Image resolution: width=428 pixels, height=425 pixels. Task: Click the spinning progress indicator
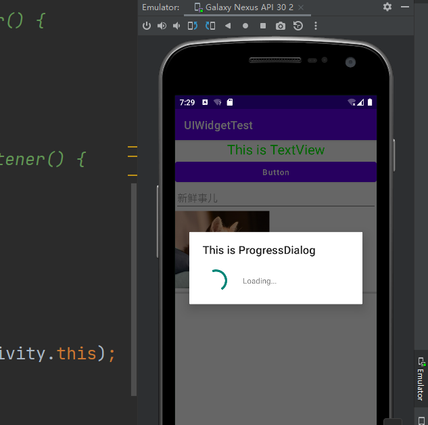pyautogui.click(x=218, y=280)
